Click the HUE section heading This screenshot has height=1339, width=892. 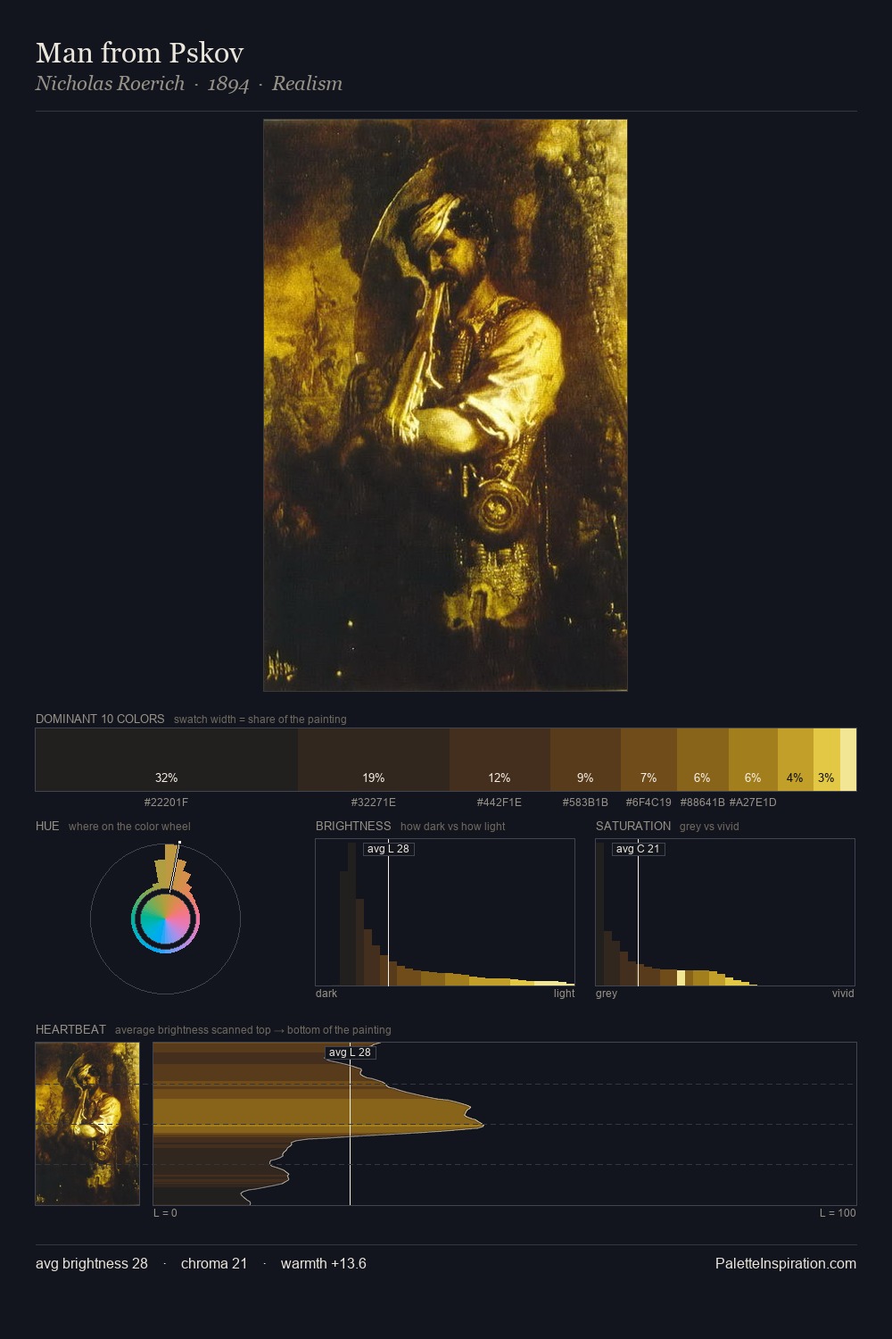(x=47, y=826)
